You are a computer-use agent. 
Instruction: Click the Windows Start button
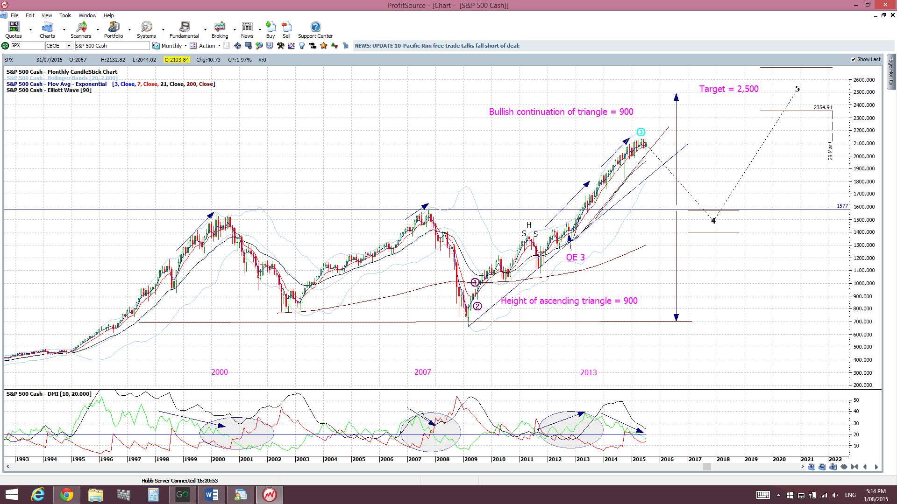pyautogui.click(x=11, y=495)
